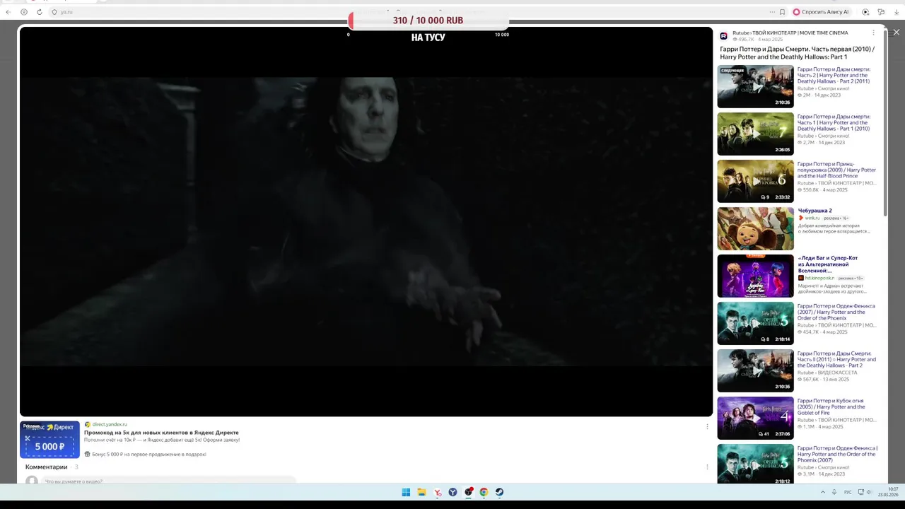Open the display/network tray icon beside "РУС"
905x509 pixels.
tap(860, 492)
